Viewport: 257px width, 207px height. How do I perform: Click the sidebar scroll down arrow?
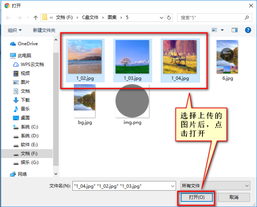tap(56, 174)
